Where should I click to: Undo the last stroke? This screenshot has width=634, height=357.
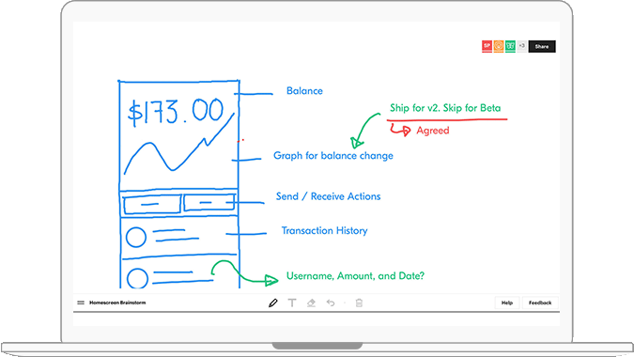[331, 303]
